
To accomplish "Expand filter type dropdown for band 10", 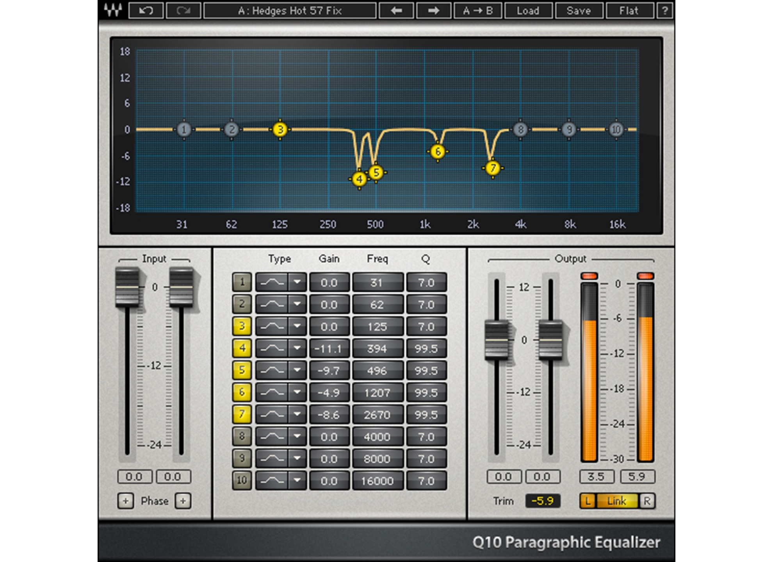I will click(x=297, y=480).
